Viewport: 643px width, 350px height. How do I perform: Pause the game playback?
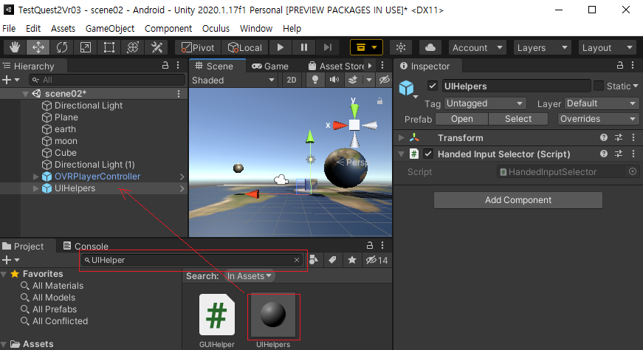click(x=304, y=47)
